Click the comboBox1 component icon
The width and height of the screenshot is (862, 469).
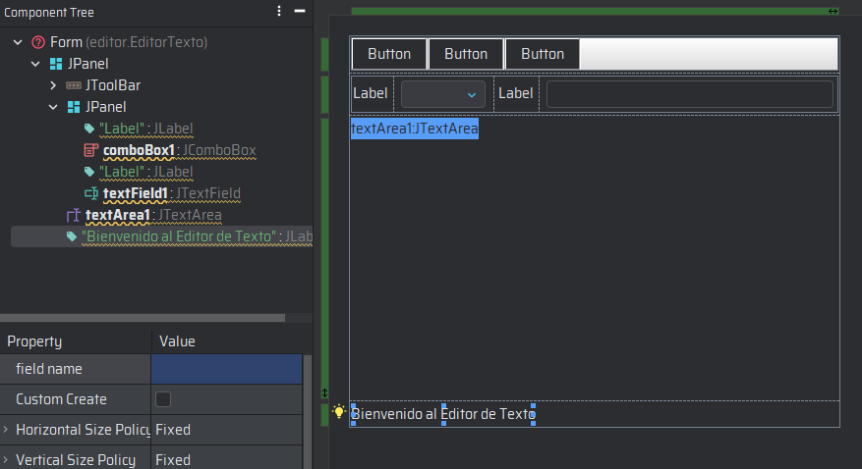(x=90, y=150)
